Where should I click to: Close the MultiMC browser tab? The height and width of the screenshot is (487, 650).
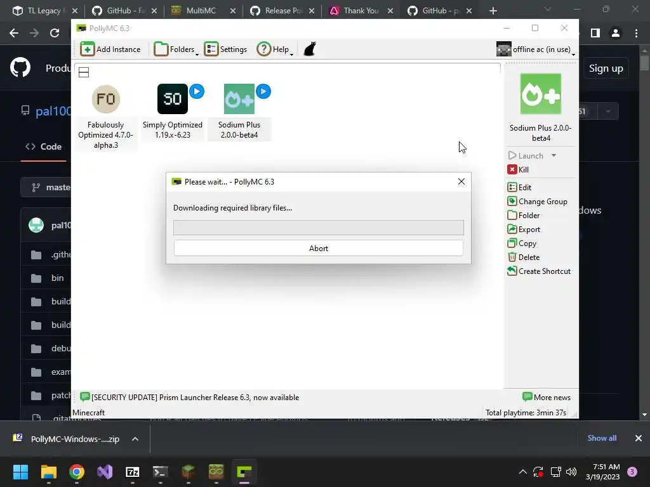pyautogui.click(x=233, y=11)
